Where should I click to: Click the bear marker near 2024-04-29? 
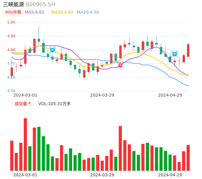[175, 54]
